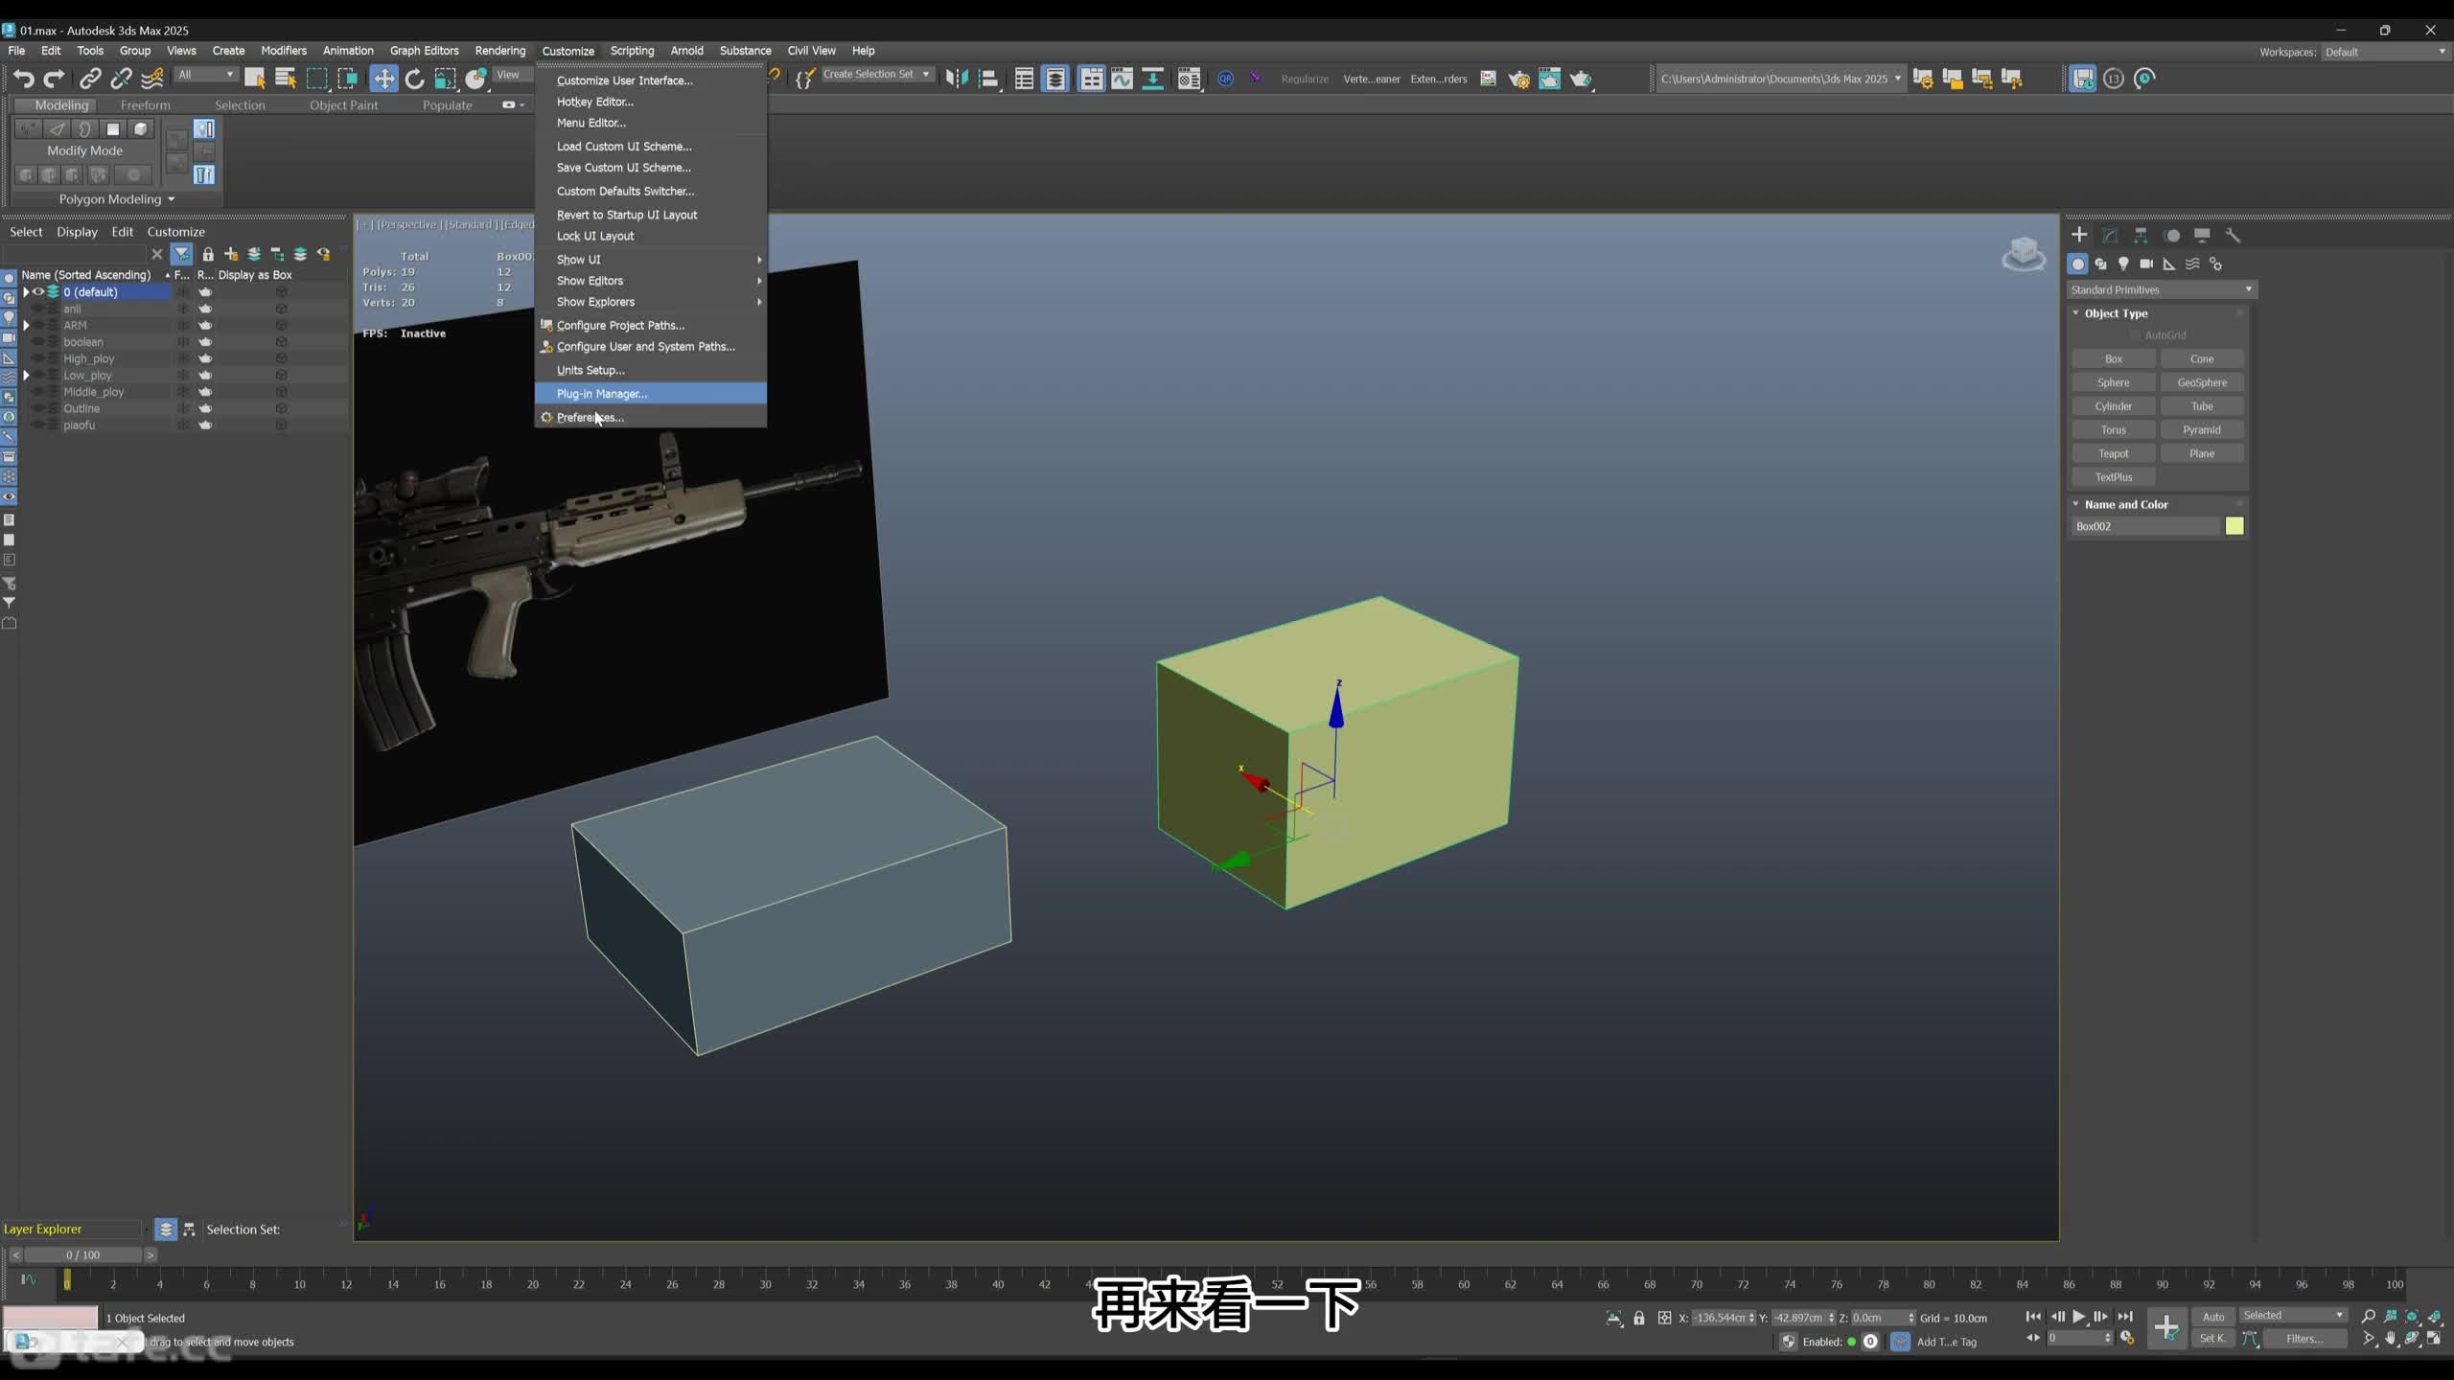Expand the Polygon Modeling dropdown
This screenshot has height=1380, width=2454.
(116, 199)
